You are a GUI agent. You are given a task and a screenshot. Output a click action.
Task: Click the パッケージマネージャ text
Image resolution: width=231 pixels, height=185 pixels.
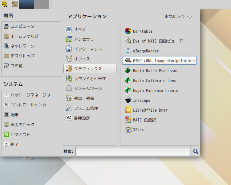pos(30,95)
